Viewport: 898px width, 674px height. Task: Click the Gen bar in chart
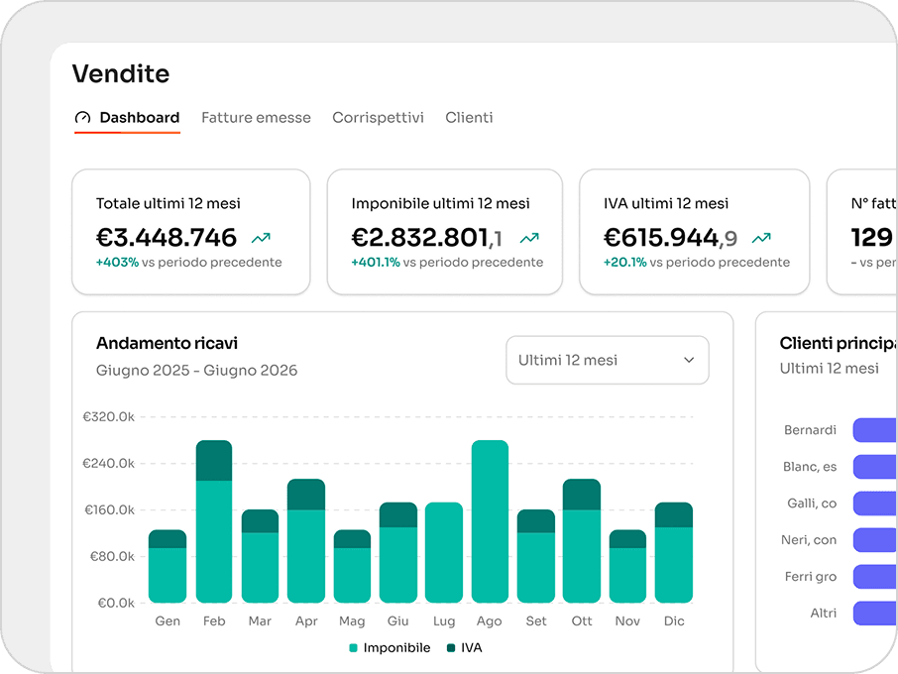point(168,566)
